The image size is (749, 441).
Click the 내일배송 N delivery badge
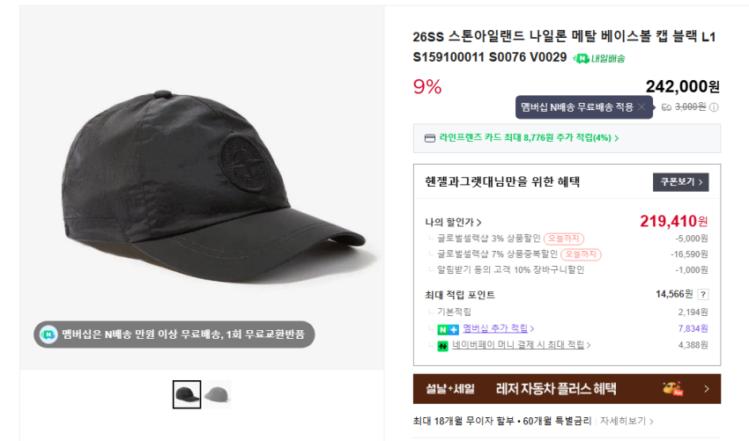(599, 58)
